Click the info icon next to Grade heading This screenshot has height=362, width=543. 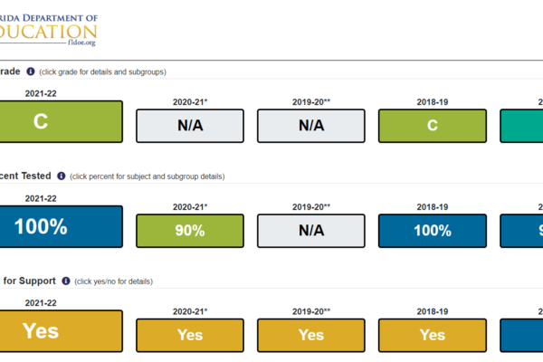[31, 71]
